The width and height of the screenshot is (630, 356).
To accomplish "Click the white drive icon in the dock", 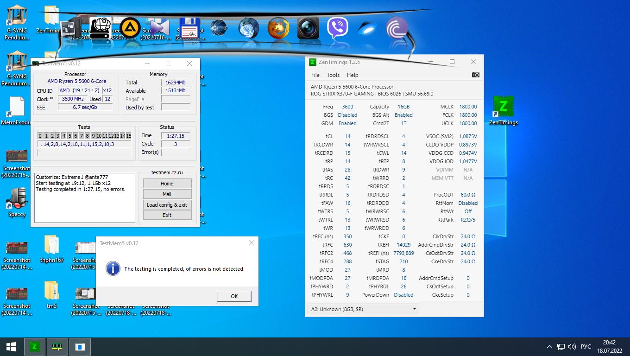I will click(101, 28).
